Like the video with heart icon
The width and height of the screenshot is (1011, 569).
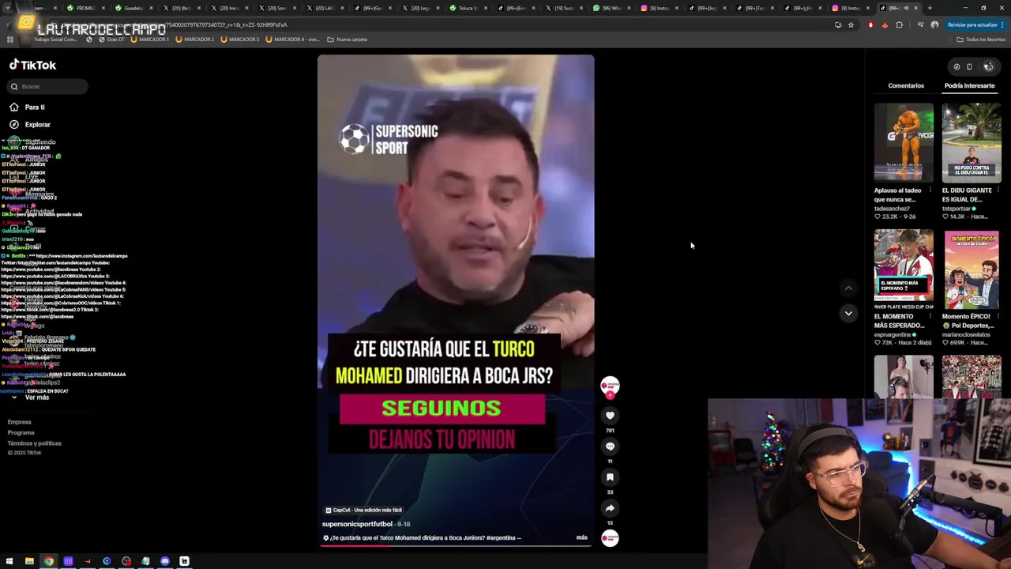(610, 415)
